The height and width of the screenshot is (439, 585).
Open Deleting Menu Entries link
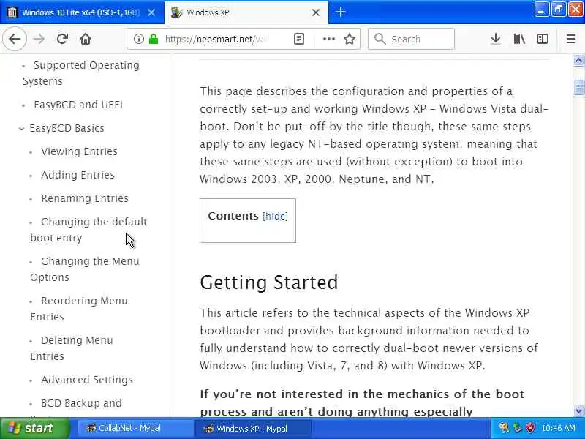pos(72,348)
